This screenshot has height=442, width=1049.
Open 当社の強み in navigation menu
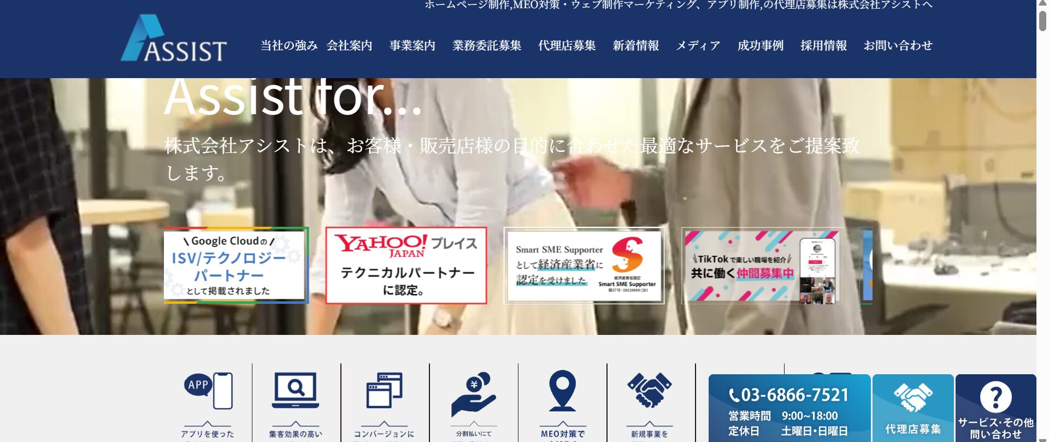point(288,46)
